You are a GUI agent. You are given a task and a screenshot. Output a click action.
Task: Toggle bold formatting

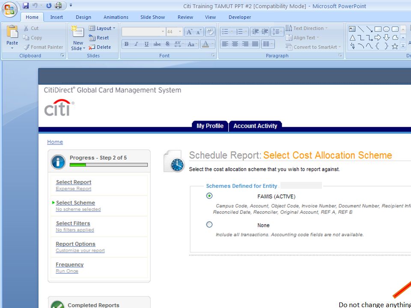pos(126,44)
